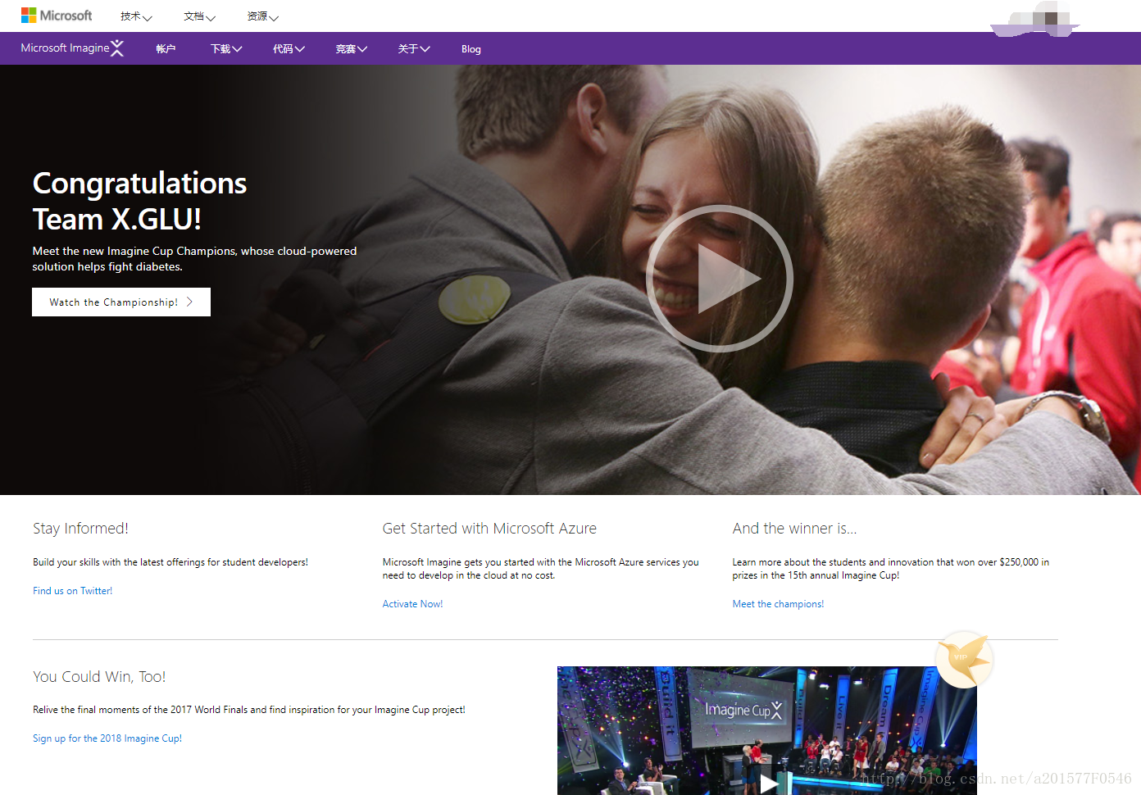Go to the 帐户 menu item
Screen dimensions: 1141x795
click(x=166, y=49)
